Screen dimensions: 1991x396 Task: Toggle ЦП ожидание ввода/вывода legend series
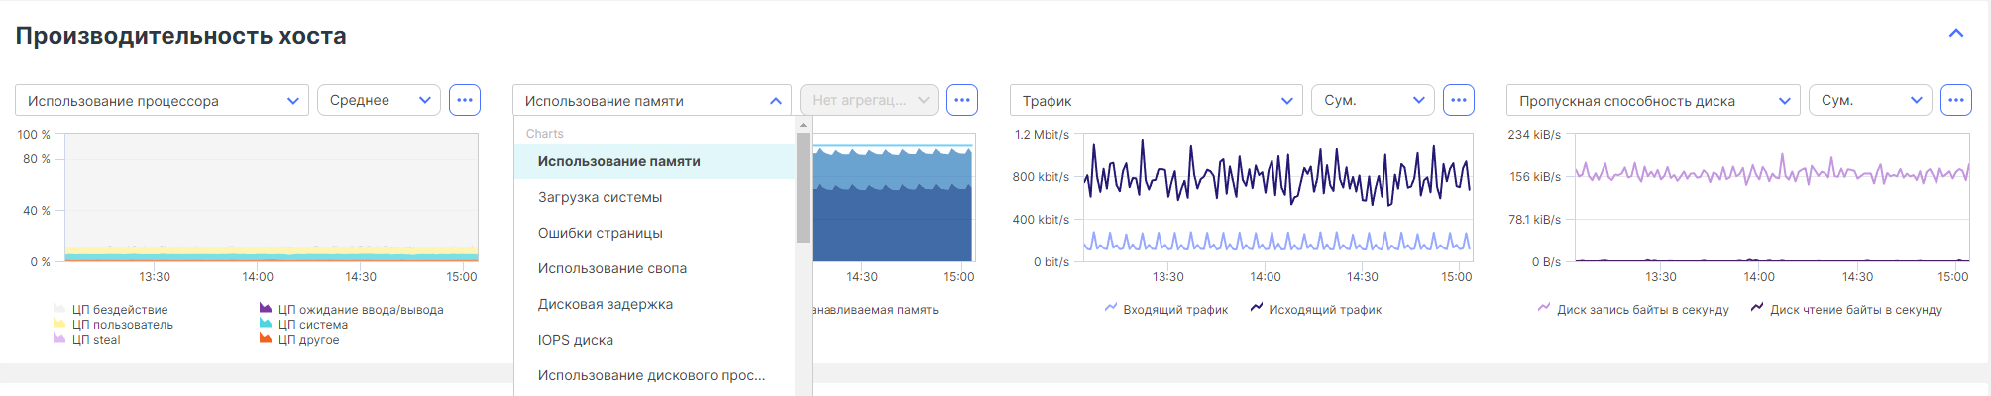pyautogui.click(x=360, y=310)
